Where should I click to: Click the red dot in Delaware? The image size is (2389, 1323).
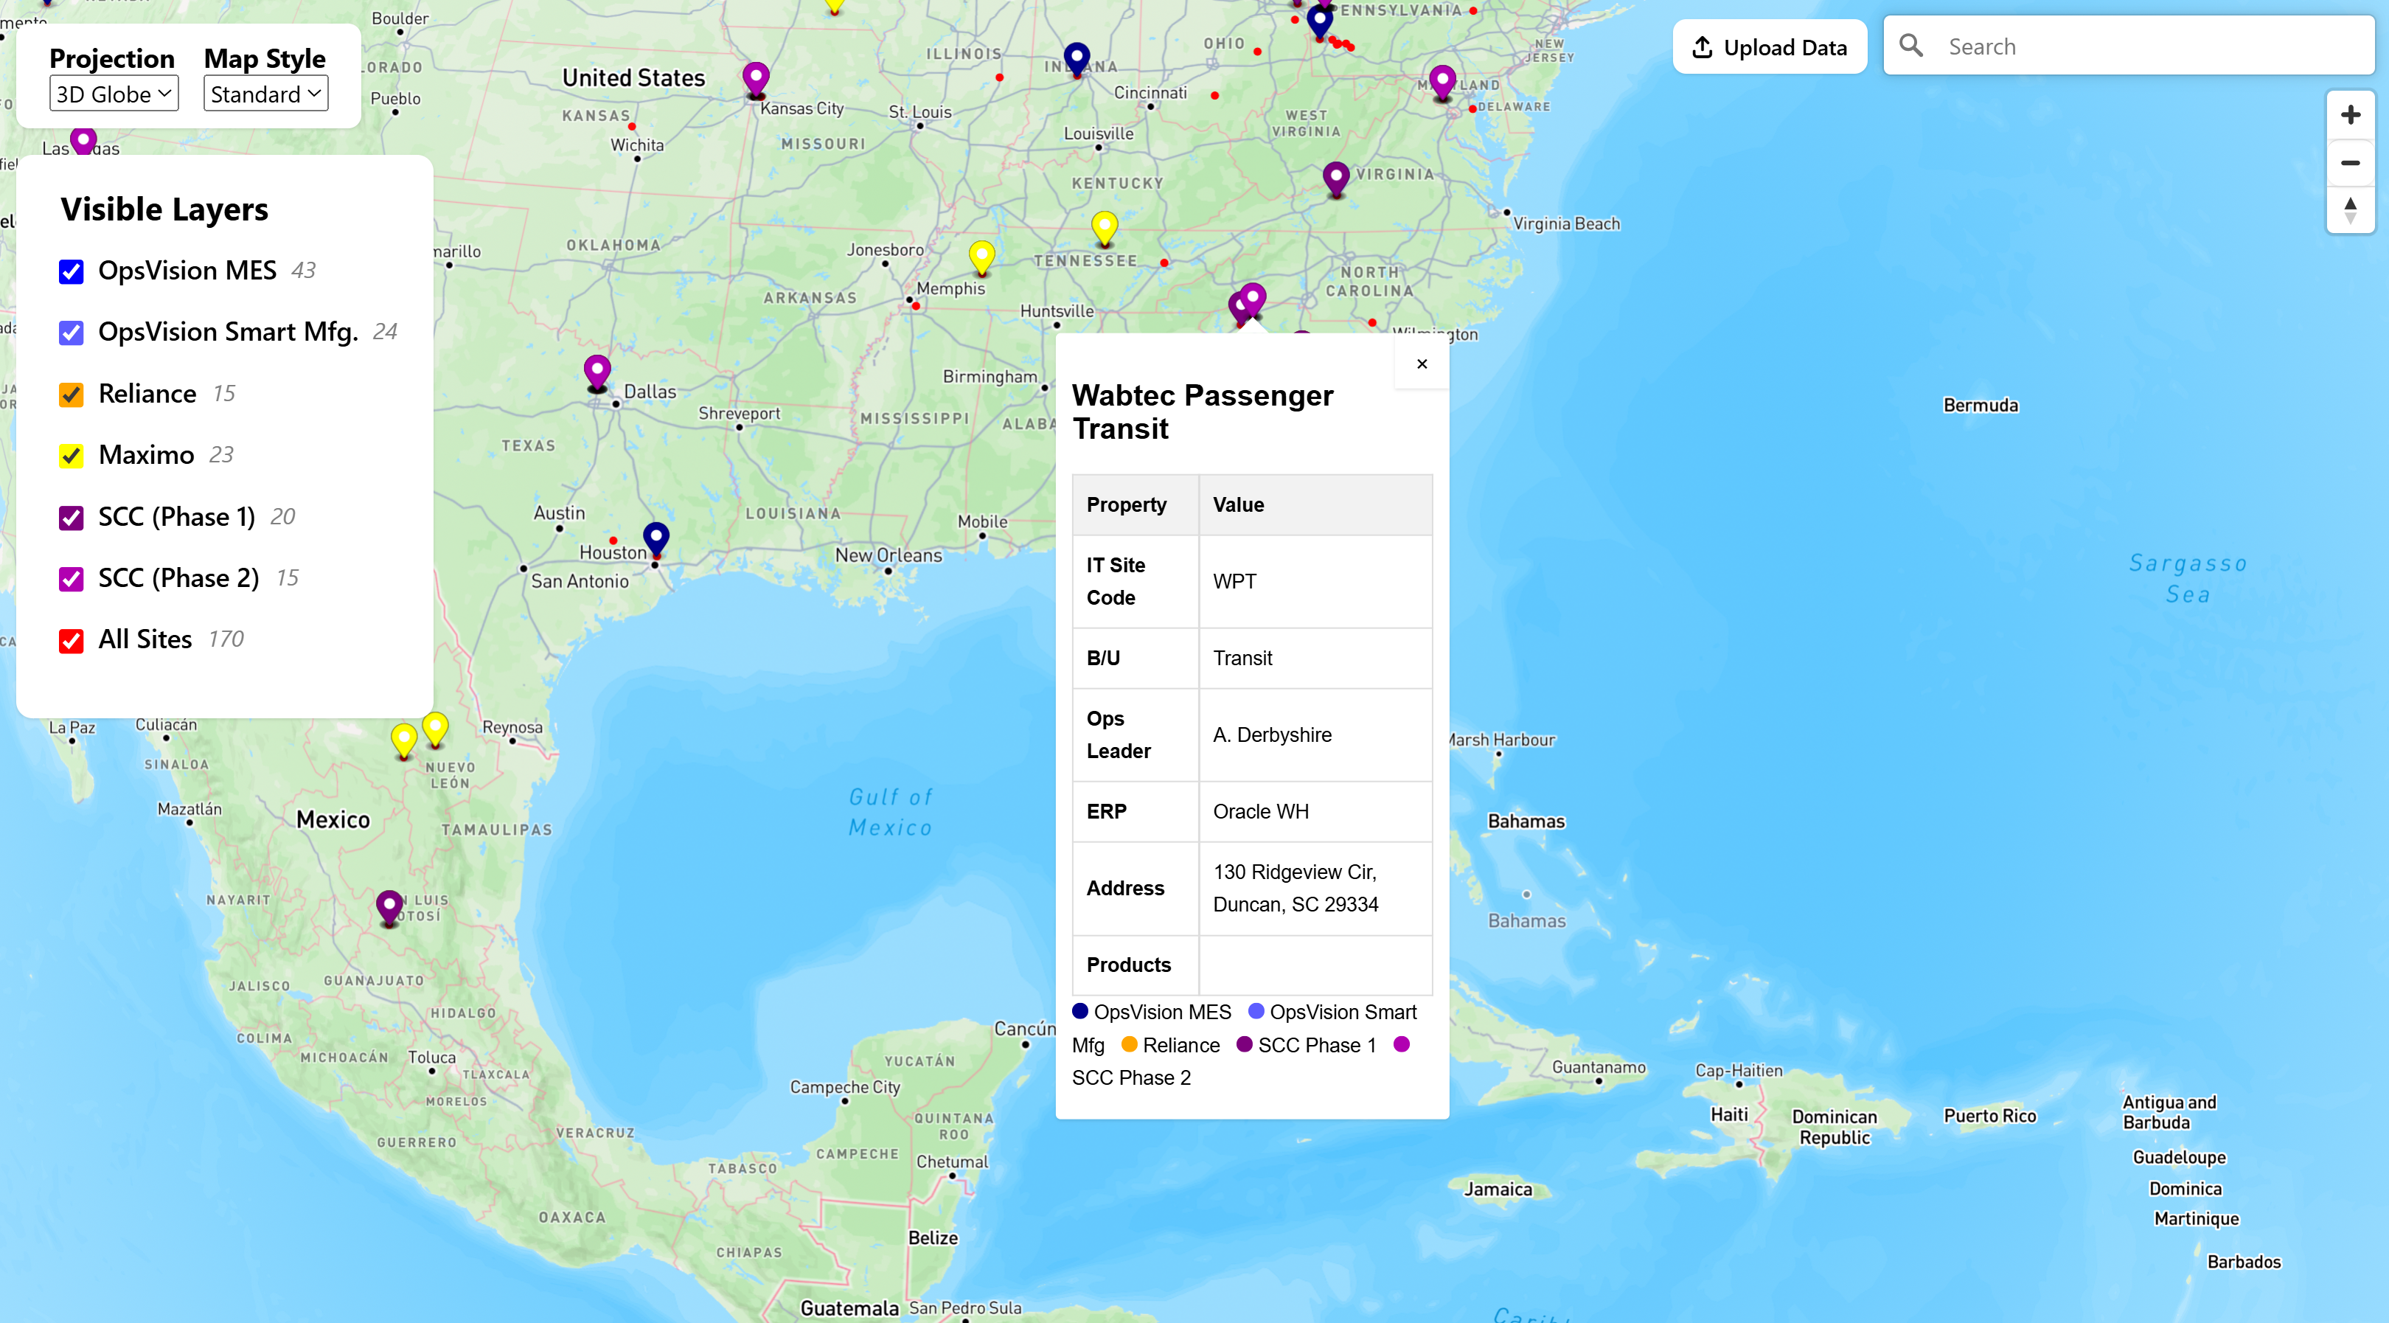[1472, 109]
